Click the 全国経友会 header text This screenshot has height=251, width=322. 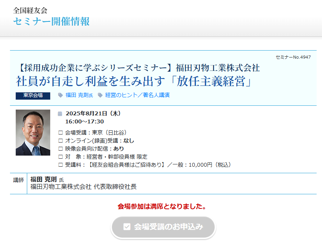point(30,10)
